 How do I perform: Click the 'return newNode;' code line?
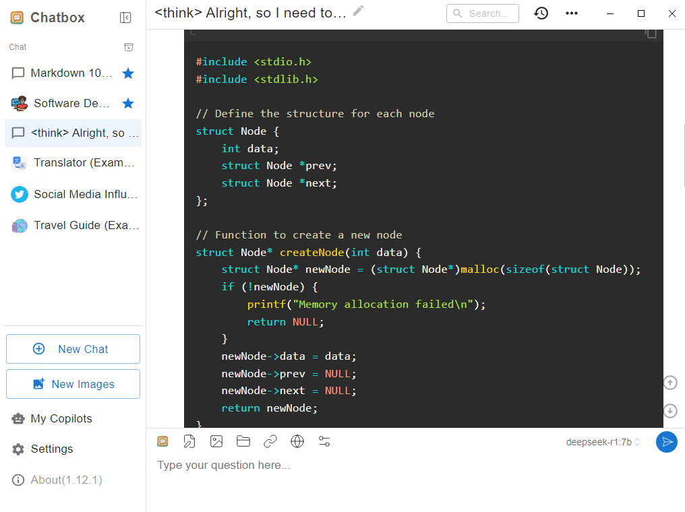click(270, 408)
